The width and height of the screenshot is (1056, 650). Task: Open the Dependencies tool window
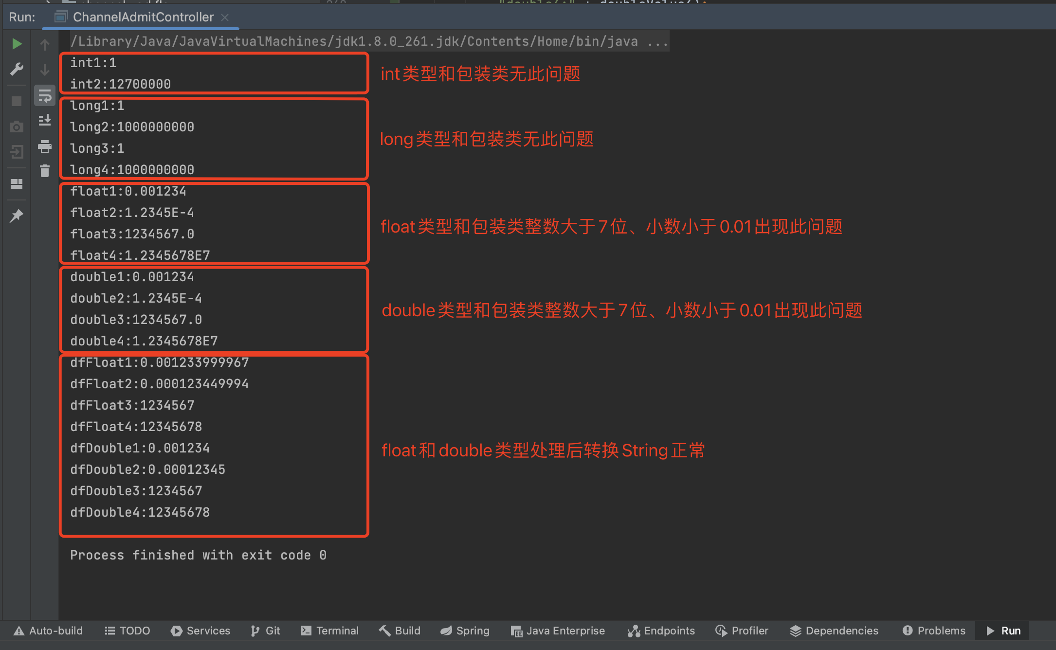834,631
